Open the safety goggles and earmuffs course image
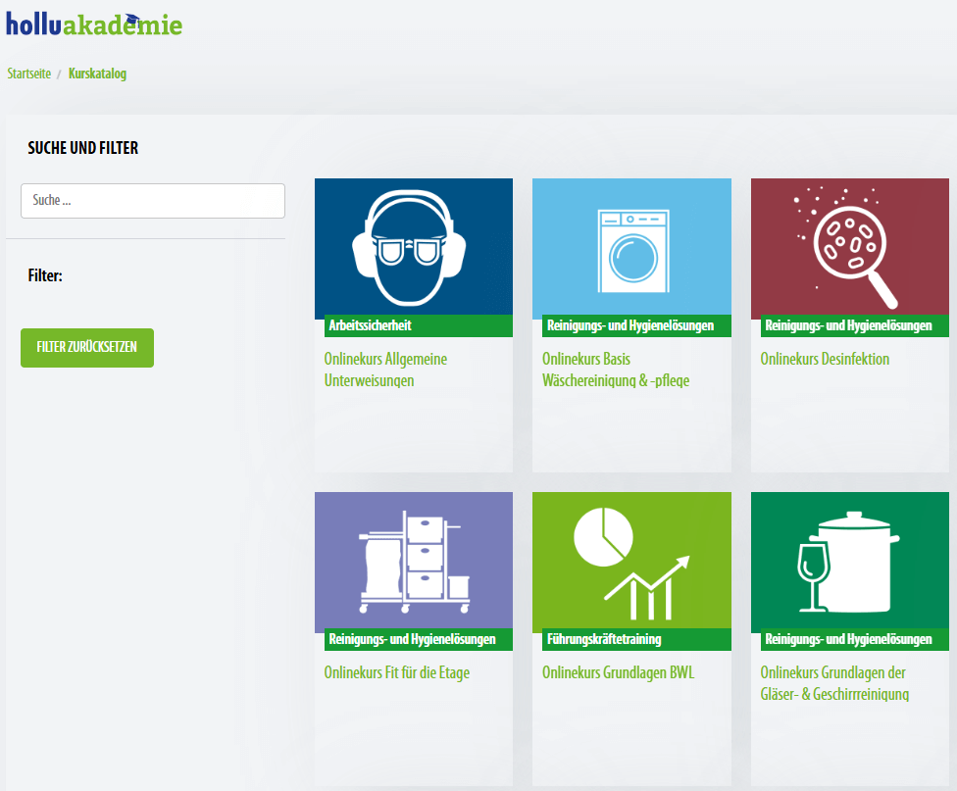This screenshot has width=957, height=791. pos(413,245)
